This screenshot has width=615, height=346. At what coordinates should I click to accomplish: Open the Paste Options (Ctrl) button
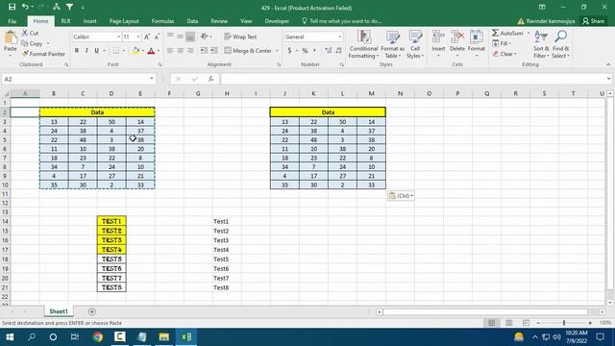point(401,195)
